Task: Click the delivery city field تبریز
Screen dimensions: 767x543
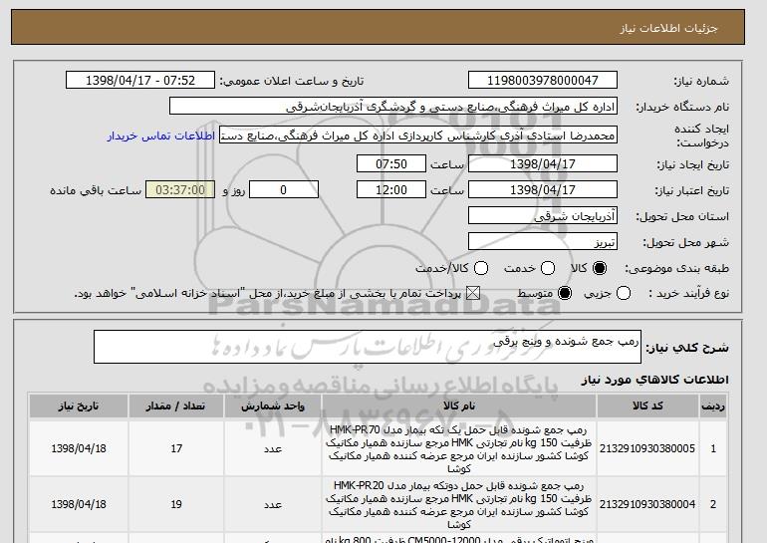Action: tap(543, 242)
